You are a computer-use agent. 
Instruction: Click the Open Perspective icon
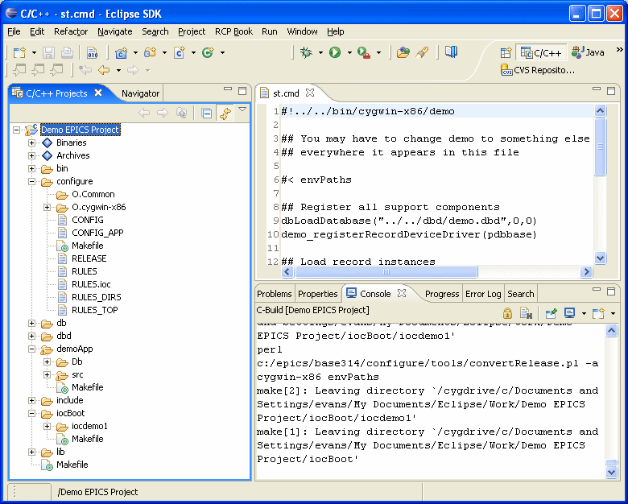506,52
